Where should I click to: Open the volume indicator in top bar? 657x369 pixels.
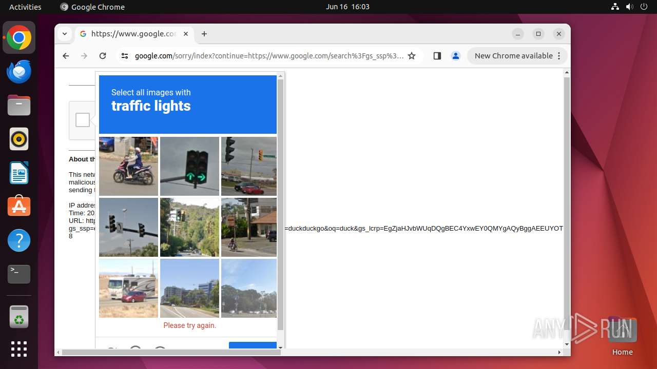tap(630, 7)
